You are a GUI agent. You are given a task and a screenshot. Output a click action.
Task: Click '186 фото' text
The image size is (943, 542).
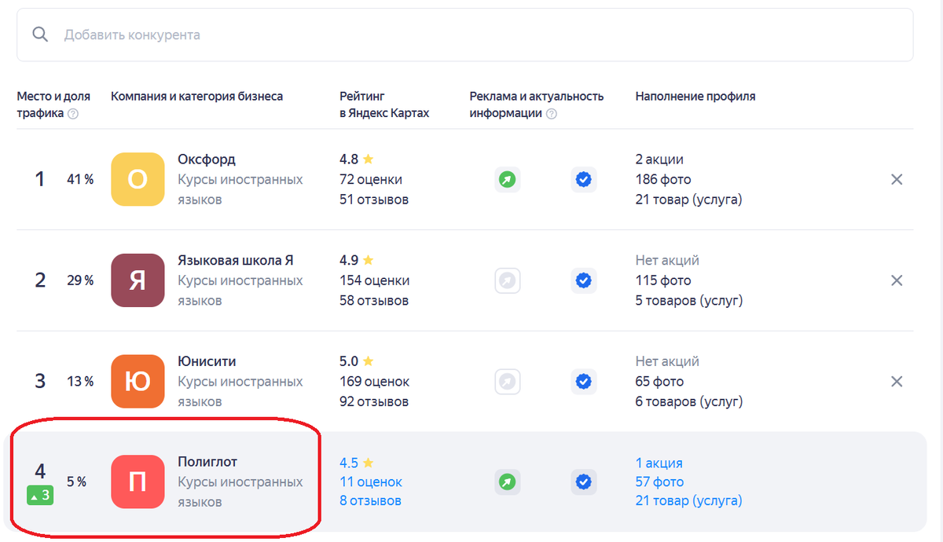coord(663,179)
